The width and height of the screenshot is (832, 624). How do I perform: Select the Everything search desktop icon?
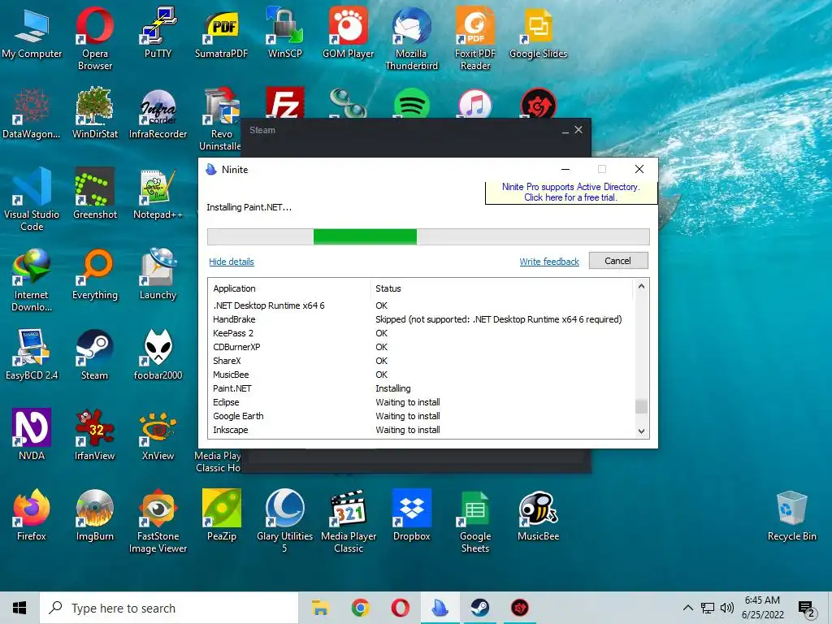[x=94, y=275]
